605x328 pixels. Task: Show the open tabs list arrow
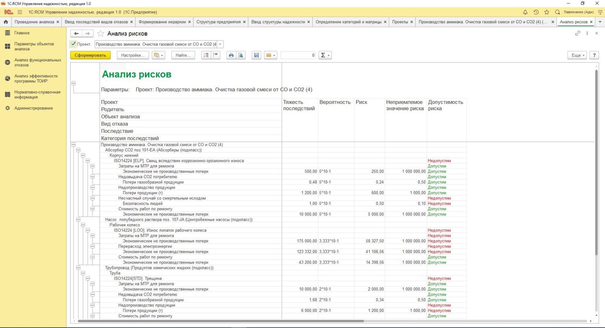(600, 22)
